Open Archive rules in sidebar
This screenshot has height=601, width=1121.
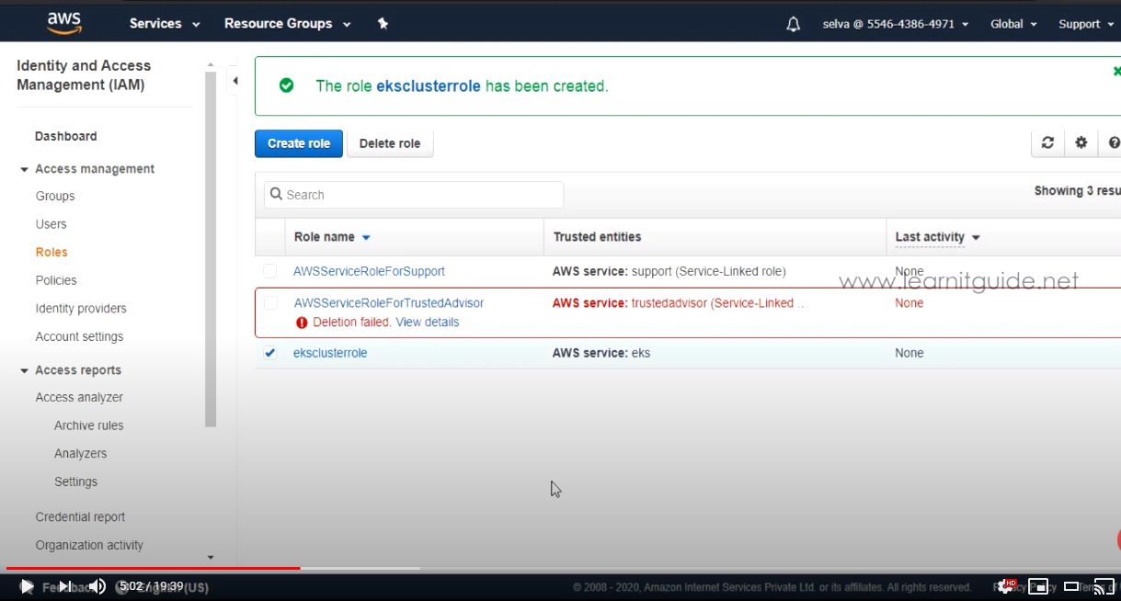click(88, 426)
